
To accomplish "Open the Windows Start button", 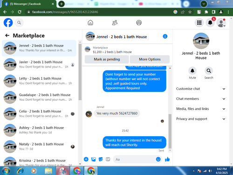I will (x=6, y=171).
